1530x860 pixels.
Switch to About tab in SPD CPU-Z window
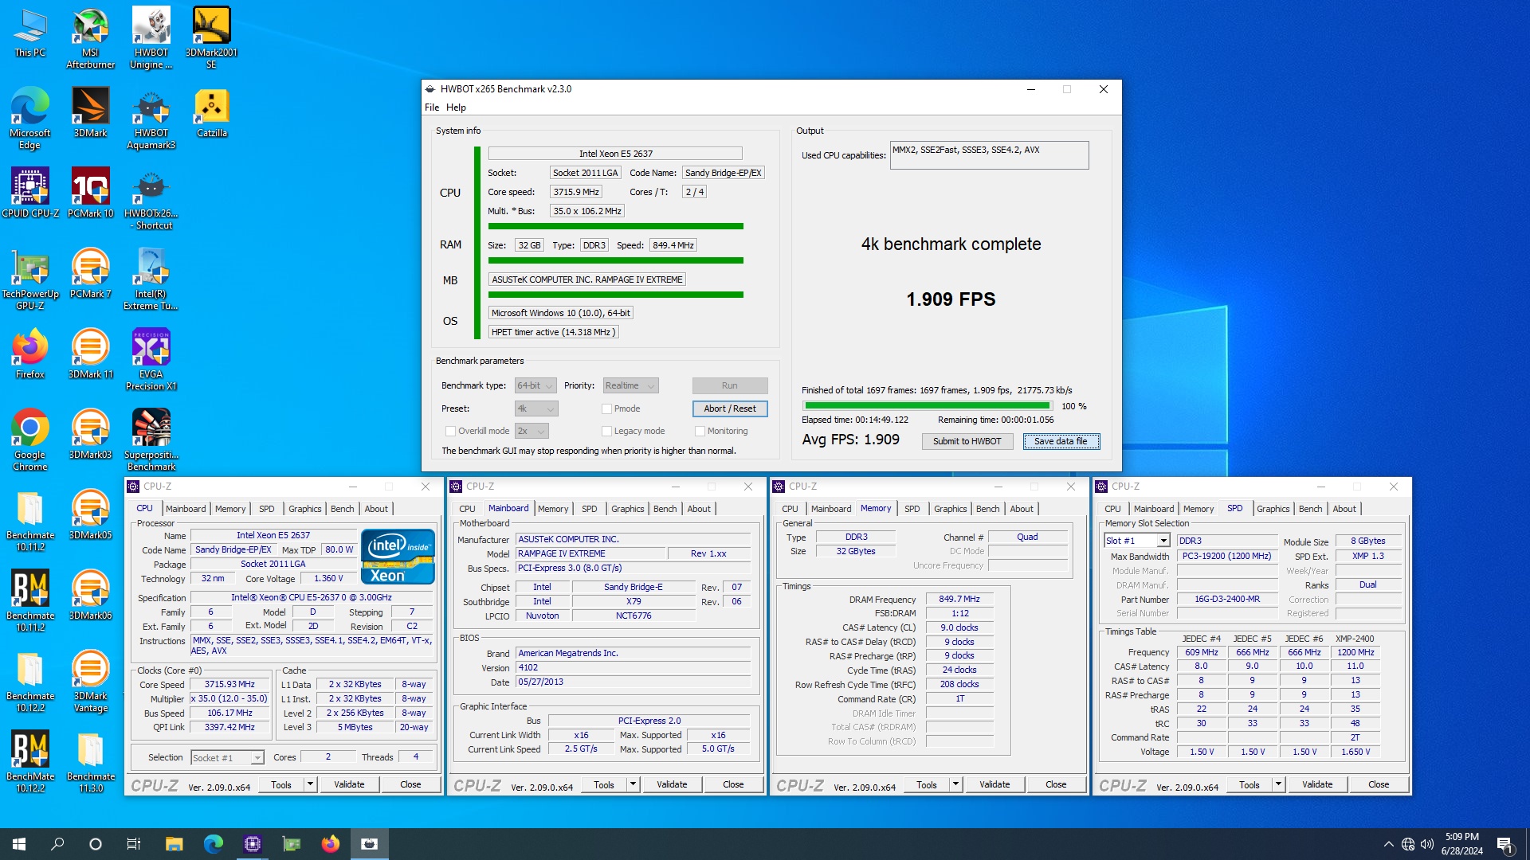1344,509
